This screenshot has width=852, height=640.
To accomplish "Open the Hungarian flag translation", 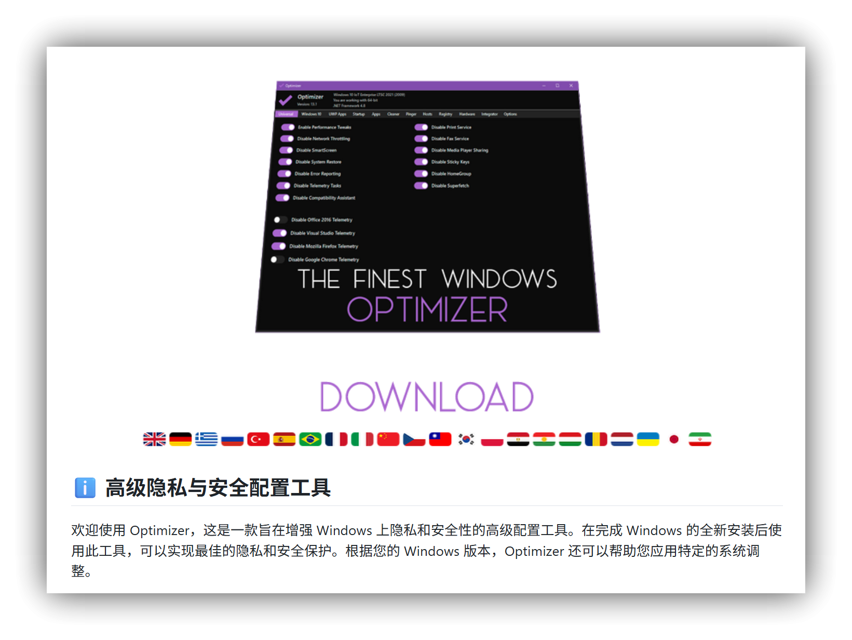I will pos(570,439).
